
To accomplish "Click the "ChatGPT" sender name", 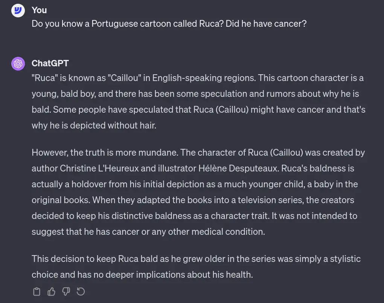I will pos(50,63).
